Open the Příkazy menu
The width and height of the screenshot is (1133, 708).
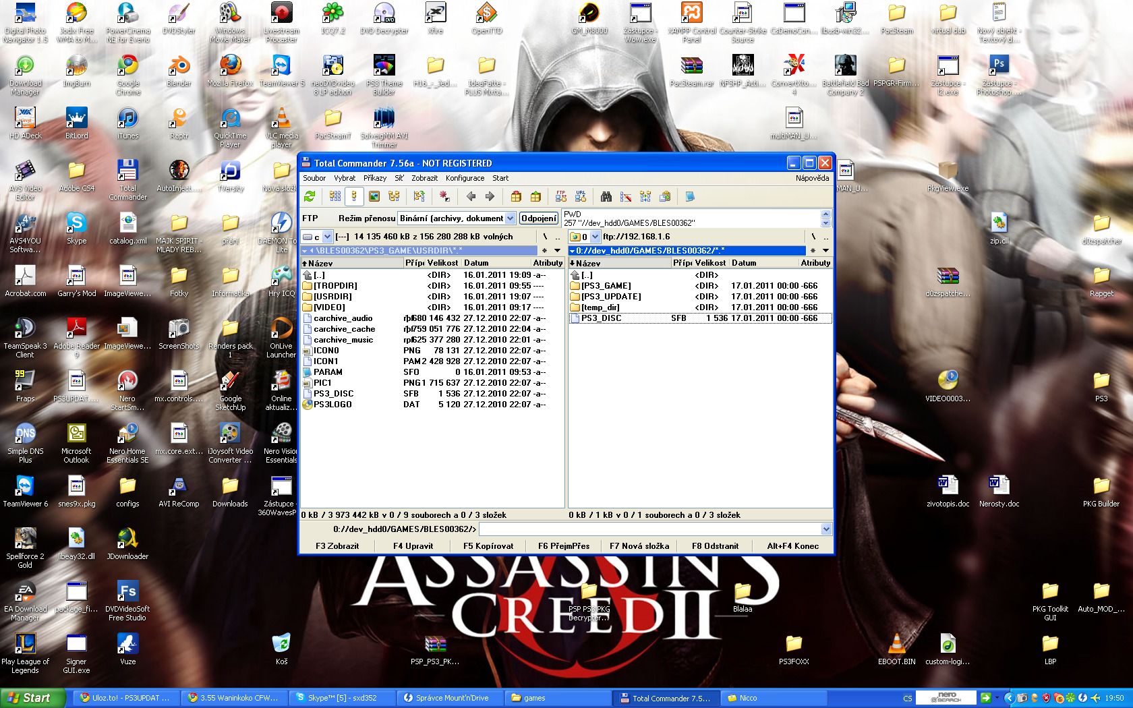375,178
